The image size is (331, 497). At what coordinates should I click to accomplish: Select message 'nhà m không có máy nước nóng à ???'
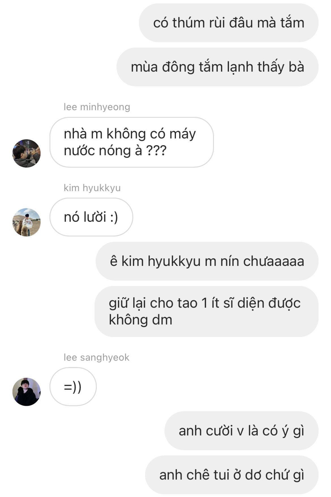[x=132, y=142]
